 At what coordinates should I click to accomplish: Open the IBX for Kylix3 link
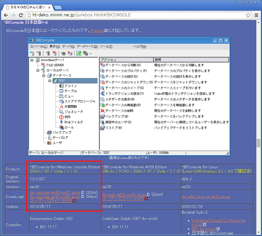(x=204, y=229)
